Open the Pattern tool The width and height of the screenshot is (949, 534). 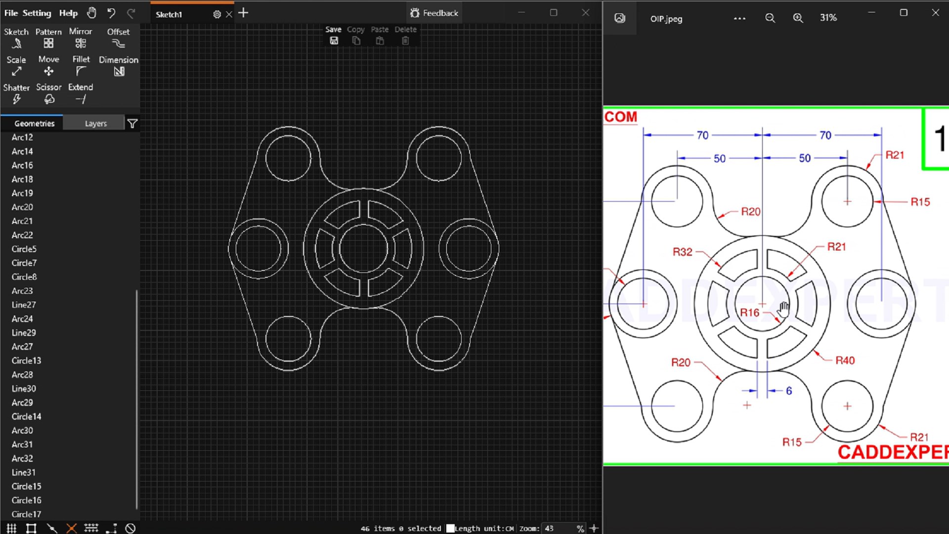point(48,44)
